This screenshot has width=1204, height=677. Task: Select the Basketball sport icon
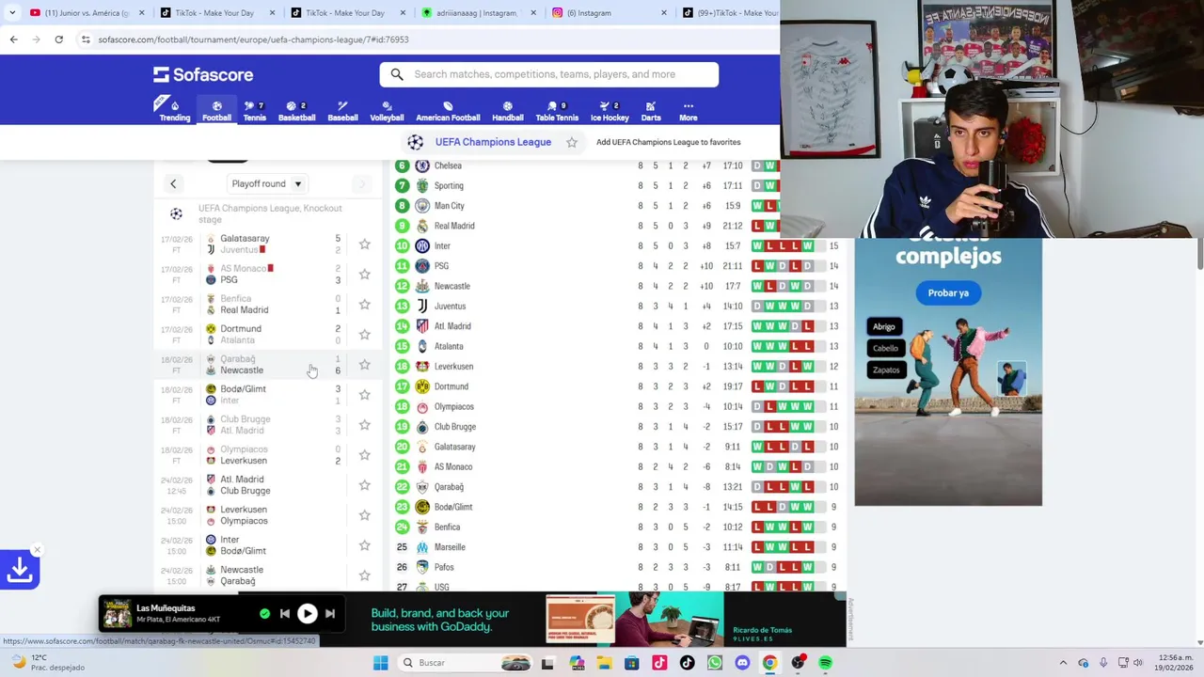coord(296,110)
